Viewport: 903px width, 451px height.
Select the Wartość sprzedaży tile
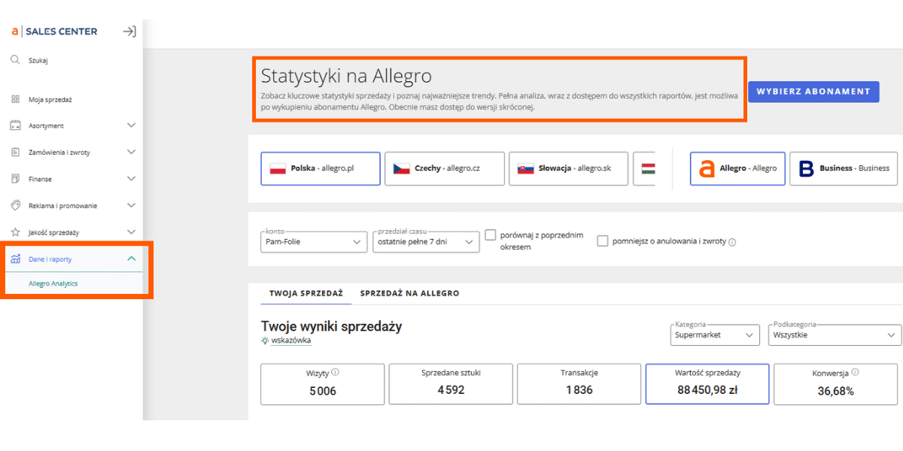[707, 384]
